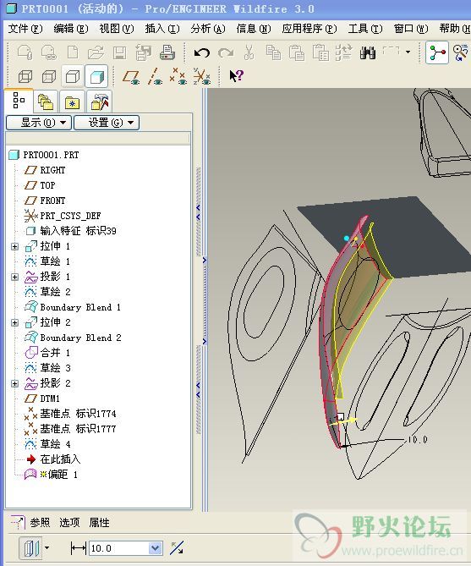Open the 文件(F) menu
The width and height of the screenshot is (471, 566).
coord(25,29)
